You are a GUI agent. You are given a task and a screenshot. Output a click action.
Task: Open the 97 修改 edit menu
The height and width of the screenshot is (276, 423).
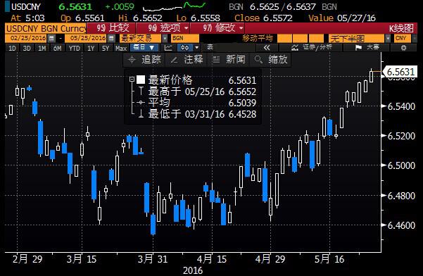[x=217, y=28]
